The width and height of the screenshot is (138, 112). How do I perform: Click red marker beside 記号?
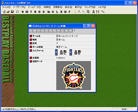point(31,43)
